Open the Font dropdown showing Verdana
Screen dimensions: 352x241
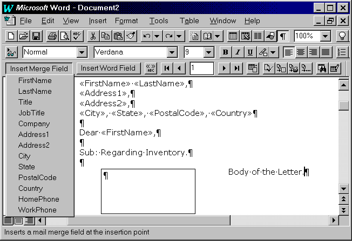172,52
